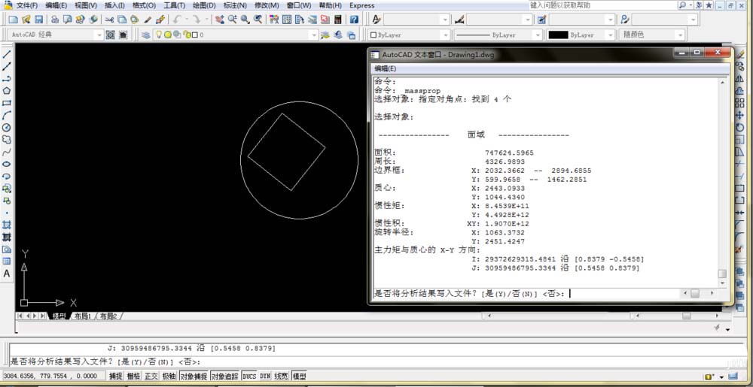Select the Rectangle draw tool
This screenshot has width=753, height=387.
coord(7,103)
